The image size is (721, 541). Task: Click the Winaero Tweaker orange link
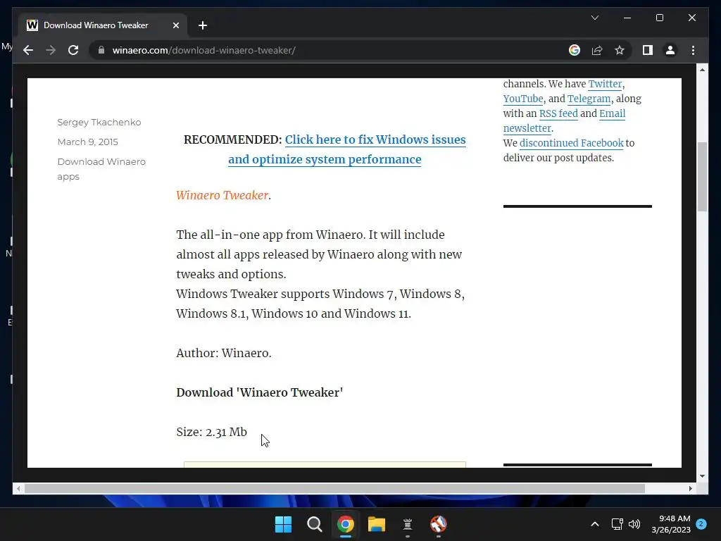point(222,195)
